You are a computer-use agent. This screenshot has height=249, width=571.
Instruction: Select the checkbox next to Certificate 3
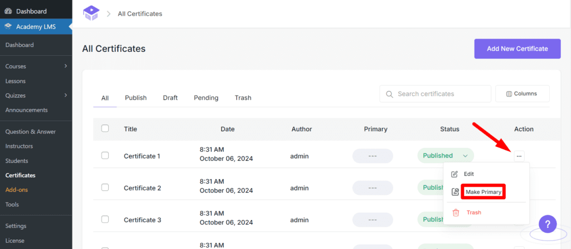tap(105, 219)
